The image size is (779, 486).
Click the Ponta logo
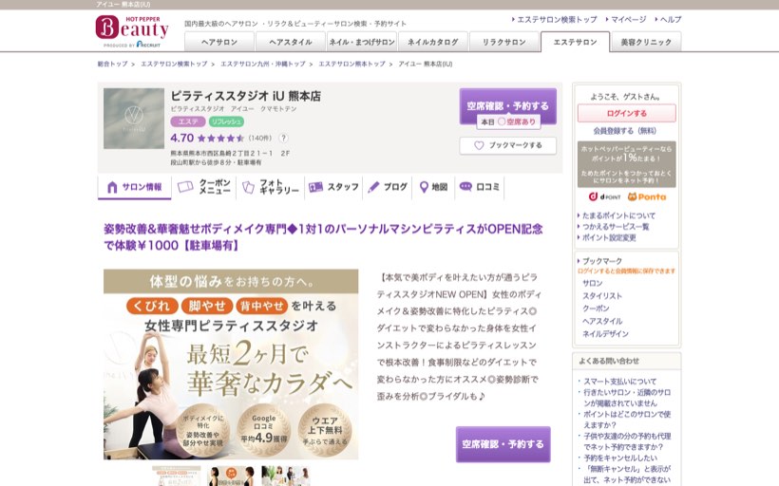coord(647,196)
